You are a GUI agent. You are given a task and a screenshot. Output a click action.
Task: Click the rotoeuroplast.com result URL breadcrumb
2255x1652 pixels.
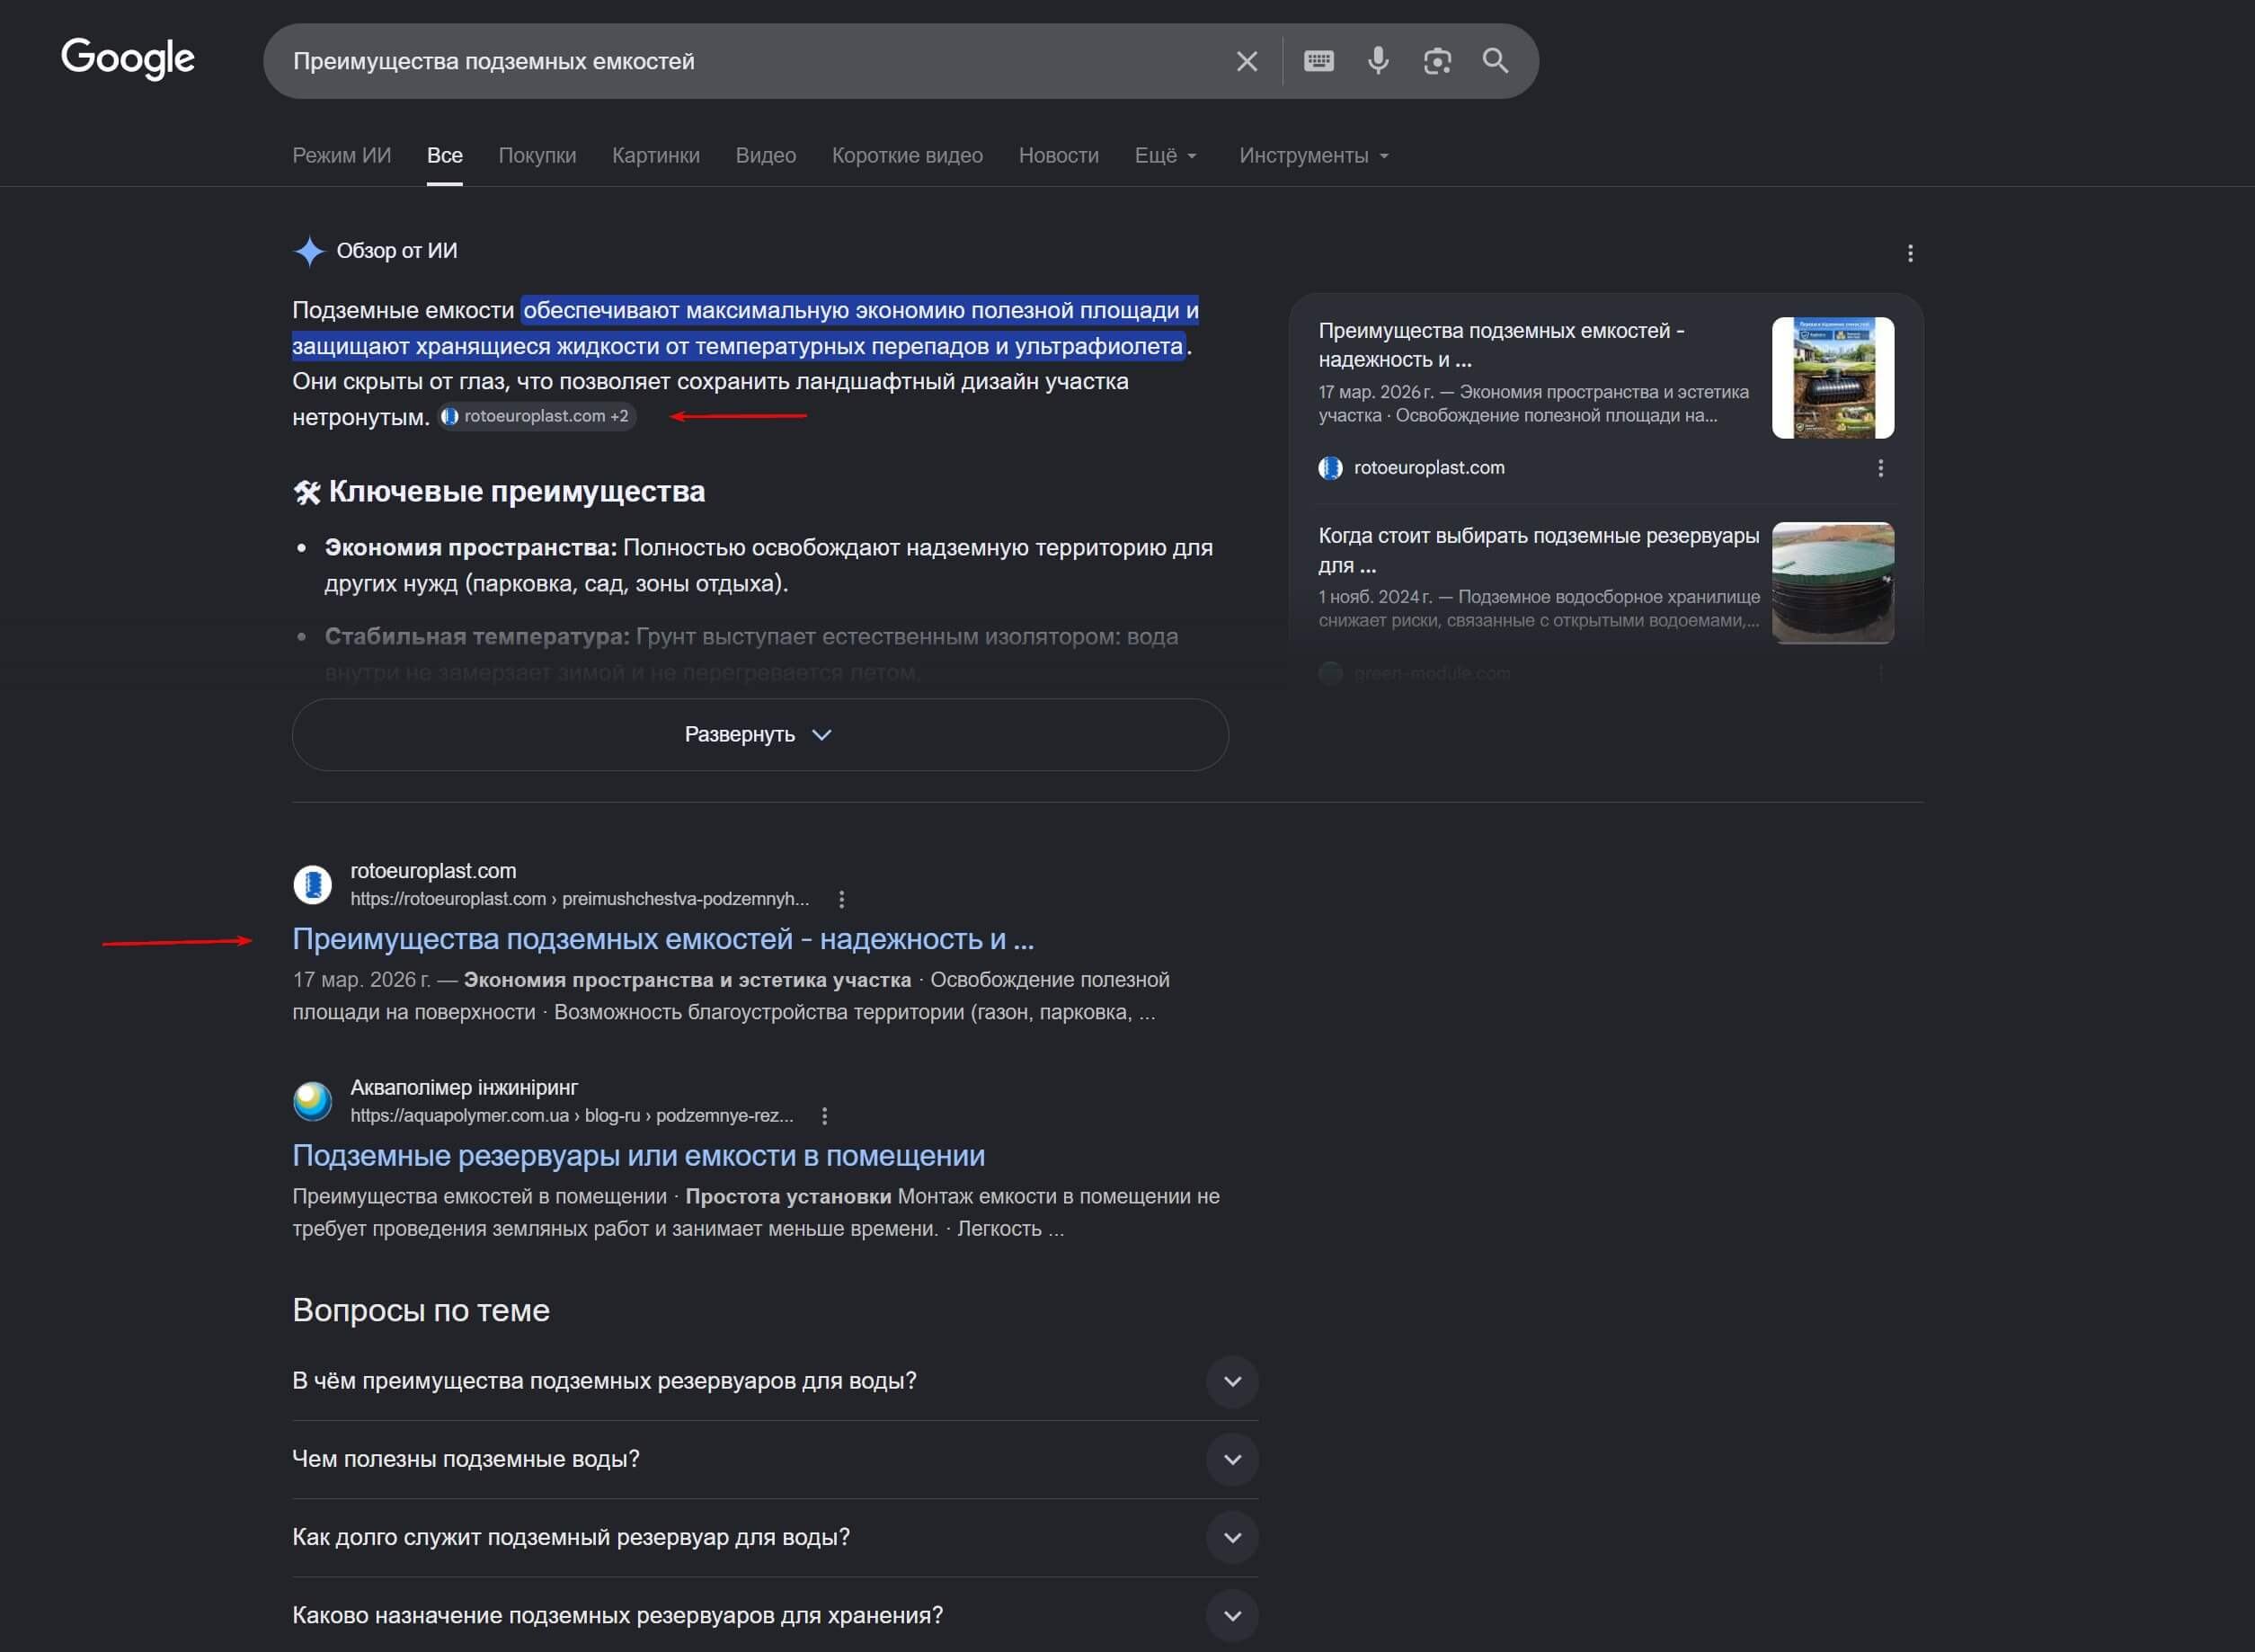(x=579, y=899)
